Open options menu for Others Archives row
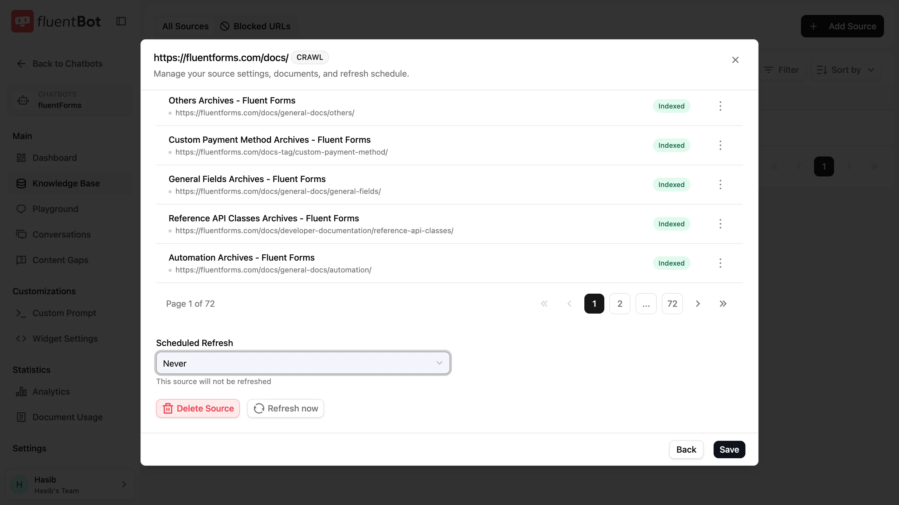 [720, 106]
